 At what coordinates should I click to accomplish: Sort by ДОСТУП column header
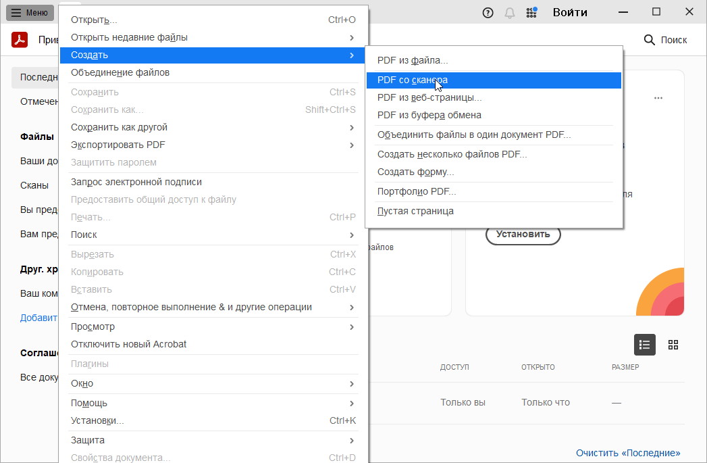click(x=454, y=367)
